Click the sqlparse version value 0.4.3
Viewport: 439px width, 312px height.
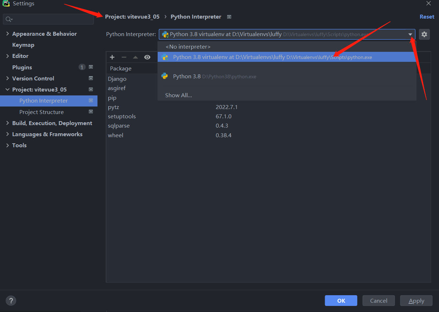pos(222,126)
